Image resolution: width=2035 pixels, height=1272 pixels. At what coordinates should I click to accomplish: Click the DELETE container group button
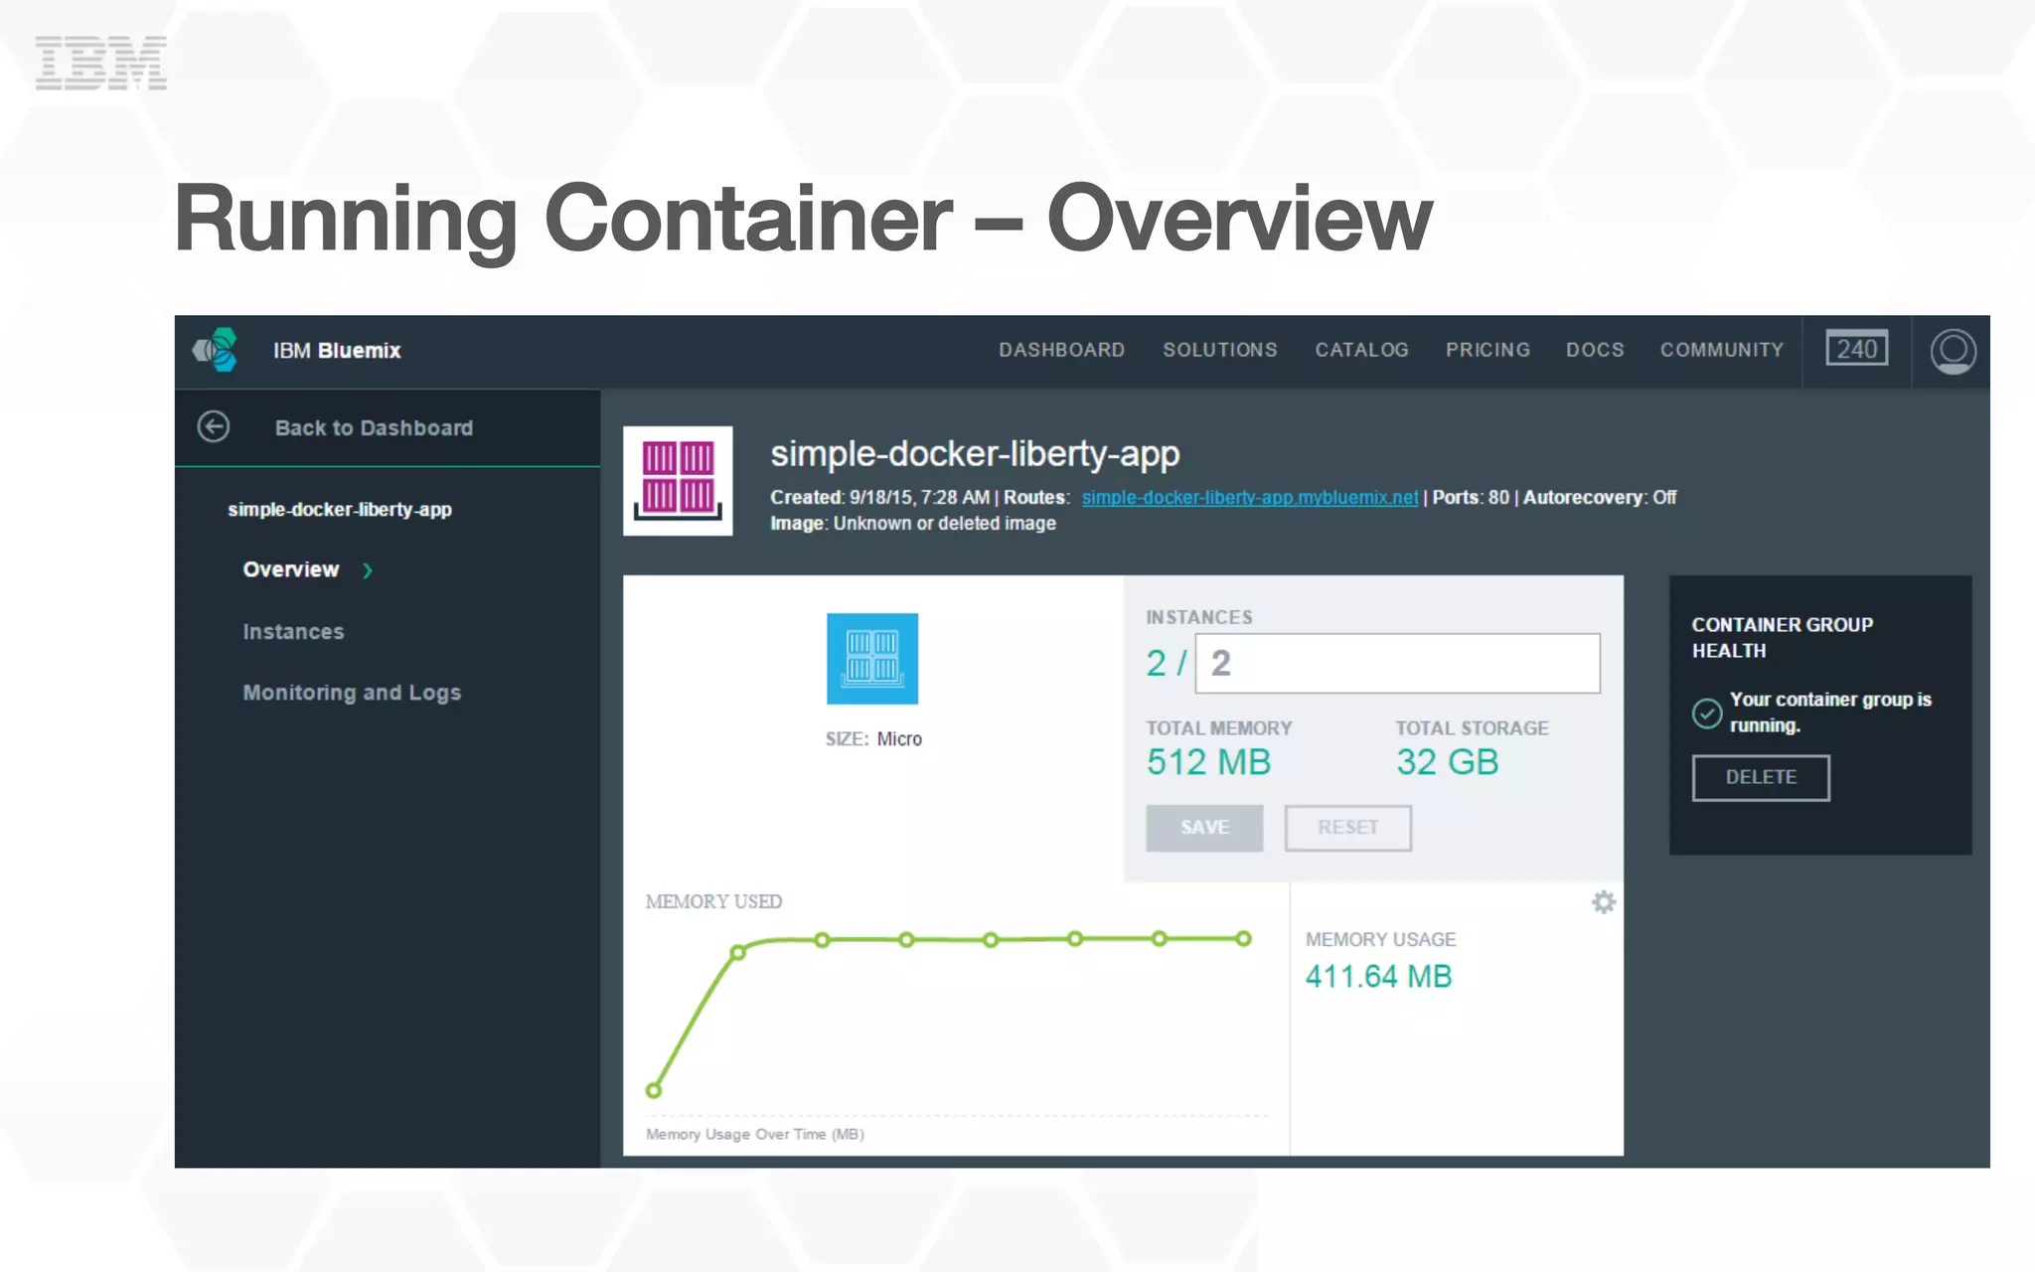coord(1761,777)
